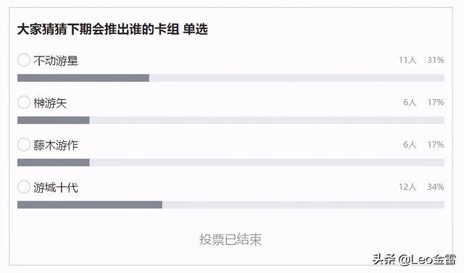Click the 藤木游作 progress bar
Screen dimensions: 464x273
pyautogui.click(x=231, y=162)
